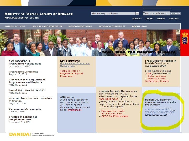Image resolution: width=189 pixels, height=141 pixels.
Task: Click Danish Development Cooperation in a Results Perspective heading
Action: 160,102
